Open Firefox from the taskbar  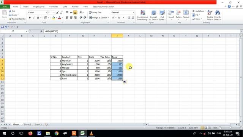[x=30, y=133]
